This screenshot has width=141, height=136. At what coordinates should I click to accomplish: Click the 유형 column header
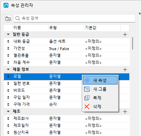tap(66, 28)
